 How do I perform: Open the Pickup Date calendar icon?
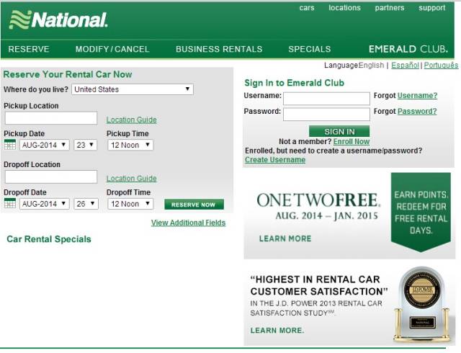(x=10, y=145)
